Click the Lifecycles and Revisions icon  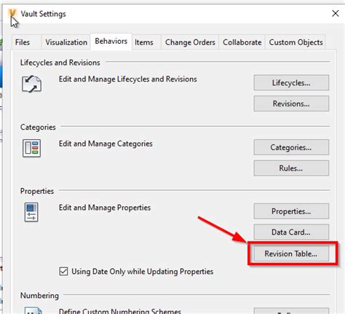coord(31,84)
